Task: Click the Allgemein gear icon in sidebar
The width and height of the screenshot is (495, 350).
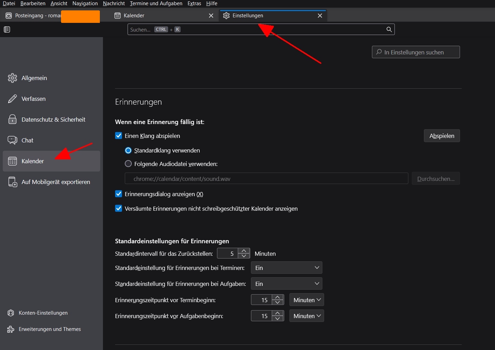Action: 12,78
